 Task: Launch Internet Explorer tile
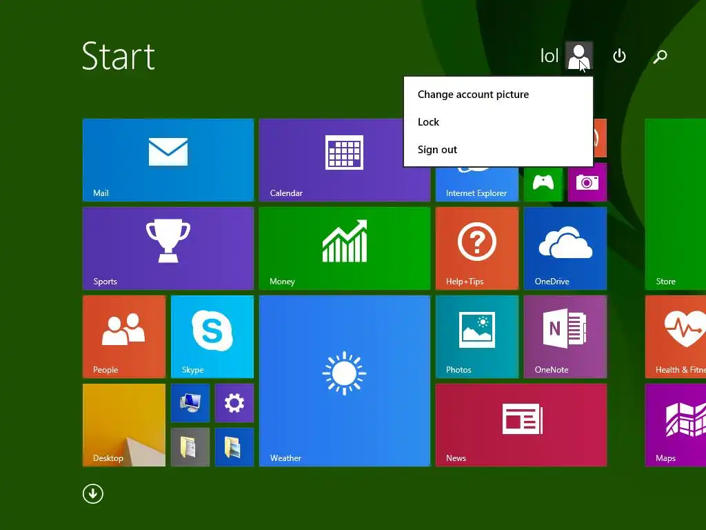[x=477, y=184]
